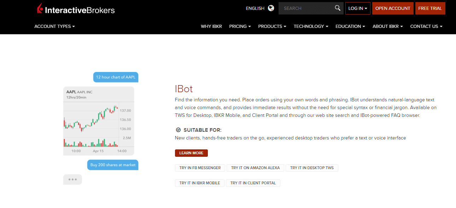Start the Free Trial

(430, 8)
